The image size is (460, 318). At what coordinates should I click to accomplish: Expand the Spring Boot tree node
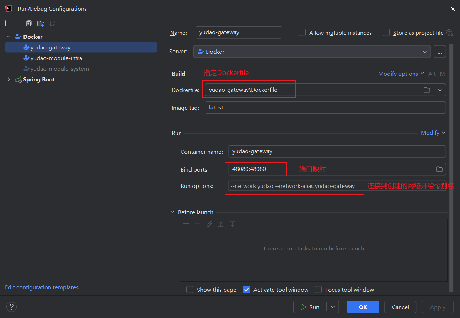tap(9, 79)
